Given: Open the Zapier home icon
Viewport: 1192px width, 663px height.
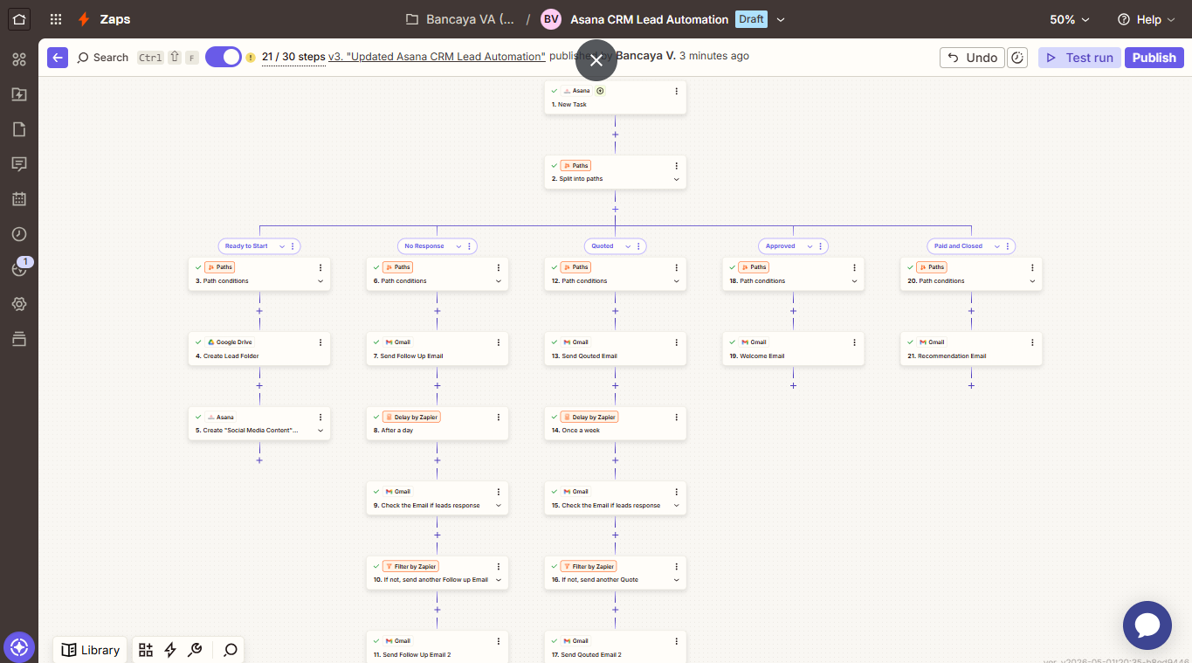Looking at the screenshot, I should [x=19, y=19].
